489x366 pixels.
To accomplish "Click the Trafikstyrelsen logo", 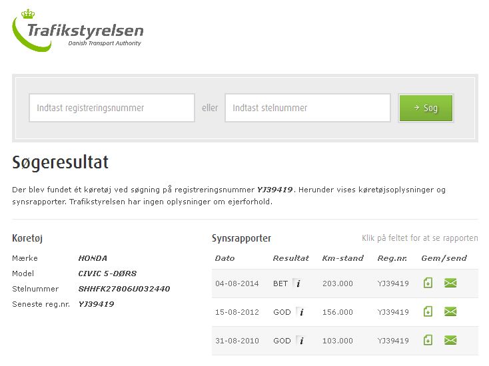I will coord(78,31).
